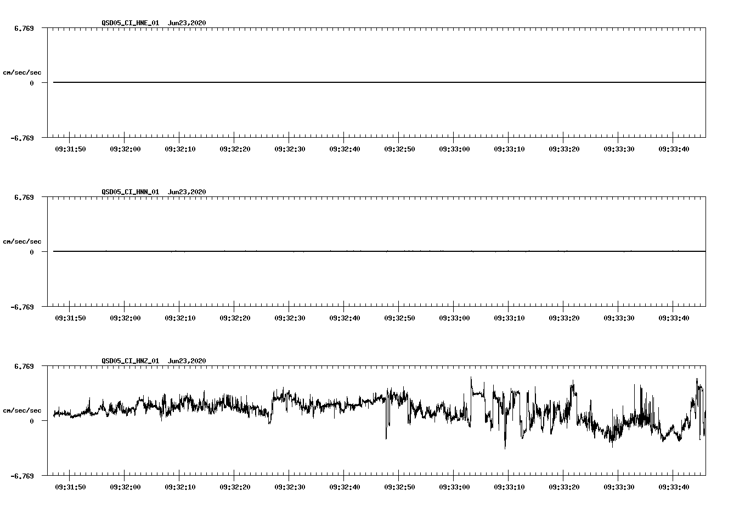This screenshot has height=507, width=745.
Task: Click the HNZ downward spike near 09:32:48
Action: tap(386, 420)
